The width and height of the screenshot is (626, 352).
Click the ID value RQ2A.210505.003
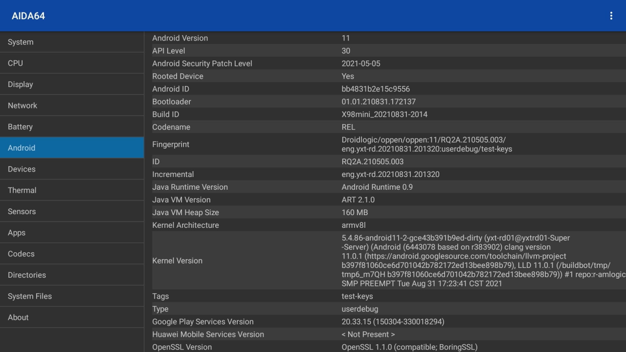(x=373, y=162)
